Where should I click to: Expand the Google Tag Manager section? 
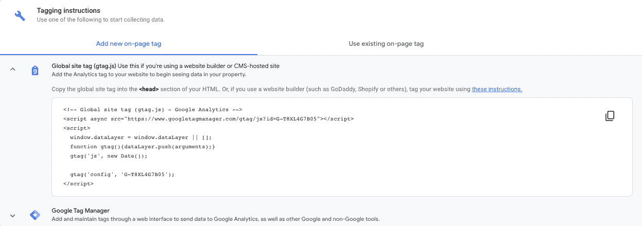pyautogui.click(x=13, y=216)
